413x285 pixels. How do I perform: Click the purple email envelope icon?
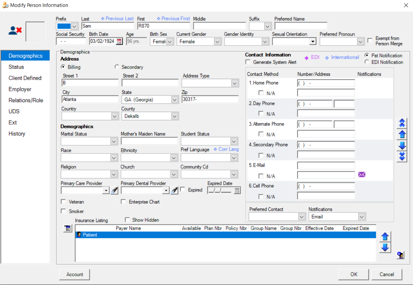click(362, 175)
